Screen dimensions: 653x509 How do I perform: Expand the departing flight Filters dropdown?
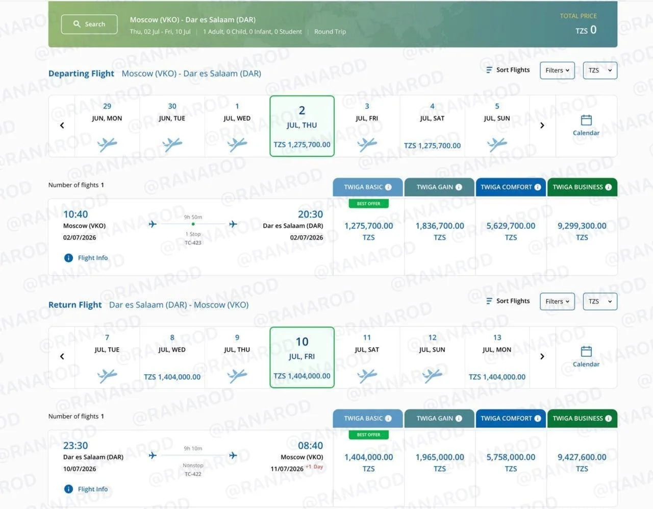click(x=557, y=70)
